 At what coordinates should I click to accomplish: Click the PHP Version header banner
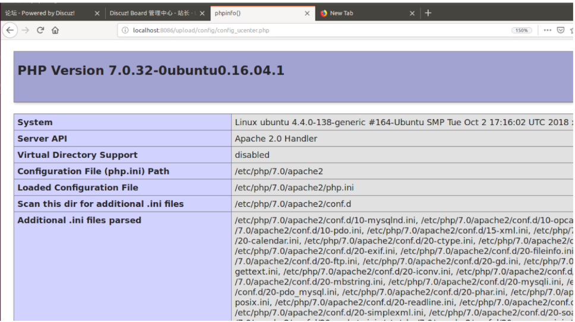[x=293, y=77]
